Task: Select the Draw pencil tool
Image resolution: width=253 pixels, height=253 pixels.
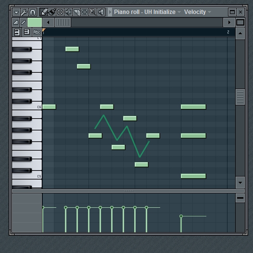Action: (x=44, y=12)
